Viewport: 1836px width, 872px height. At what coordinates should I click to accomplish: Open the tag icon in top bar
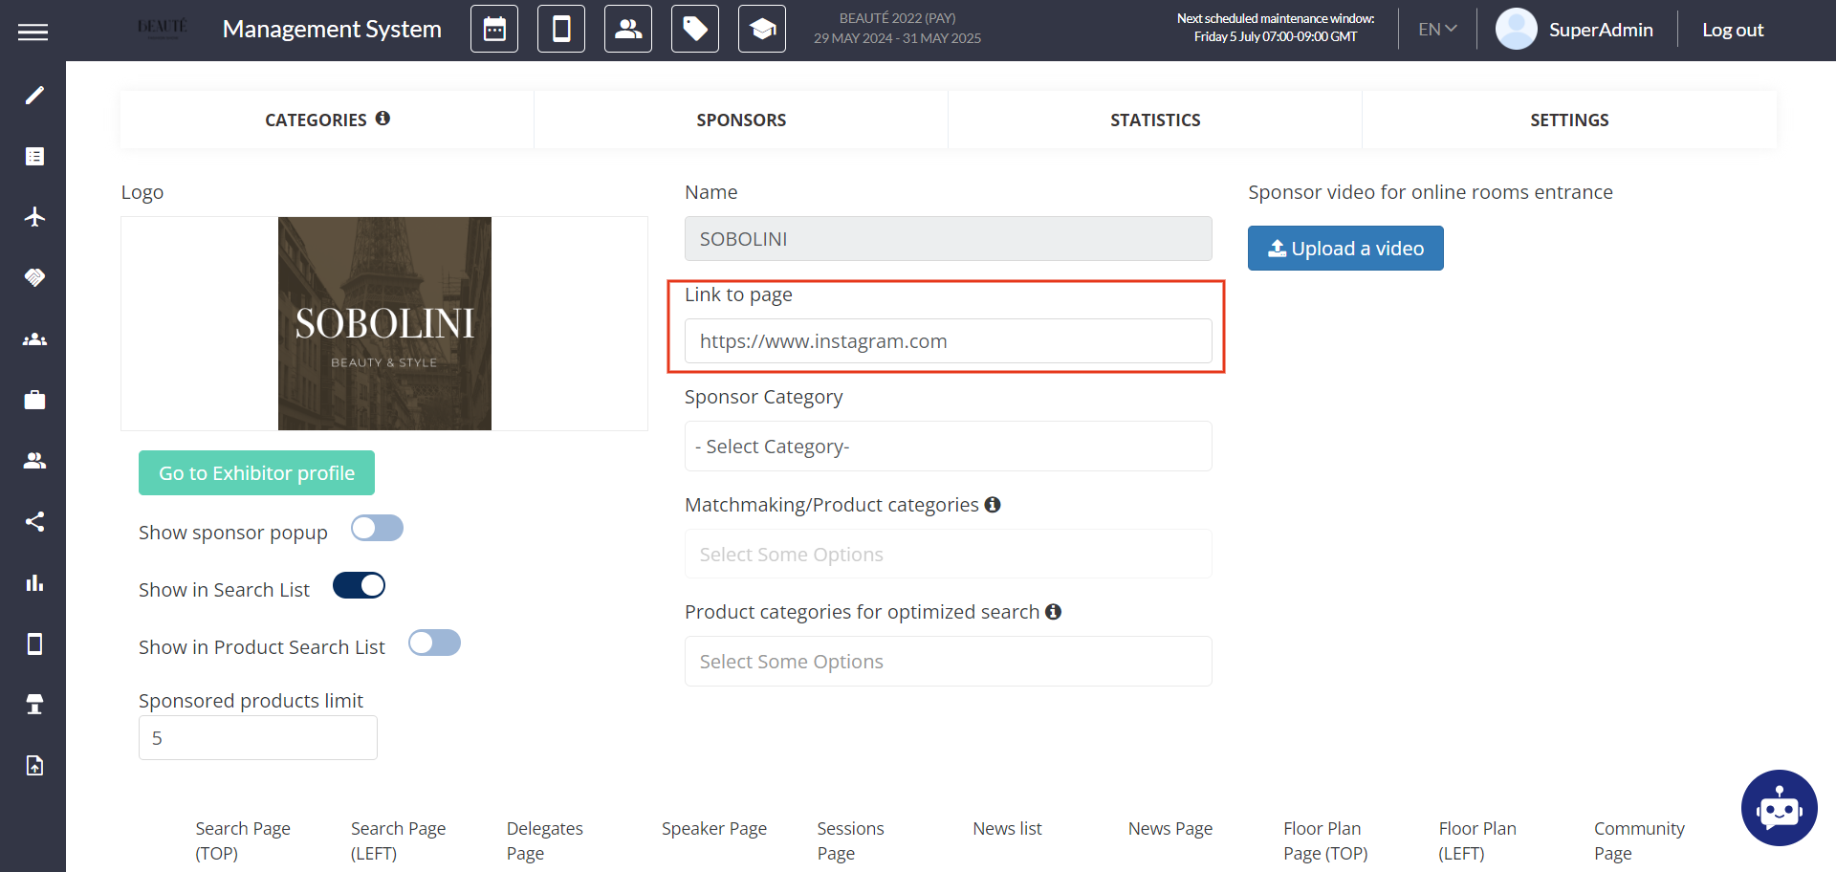point(695,29)
